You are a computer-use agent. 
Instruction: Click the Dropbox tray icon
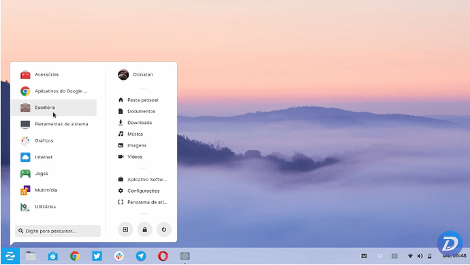pyautogui.click(x=380, y=256)
